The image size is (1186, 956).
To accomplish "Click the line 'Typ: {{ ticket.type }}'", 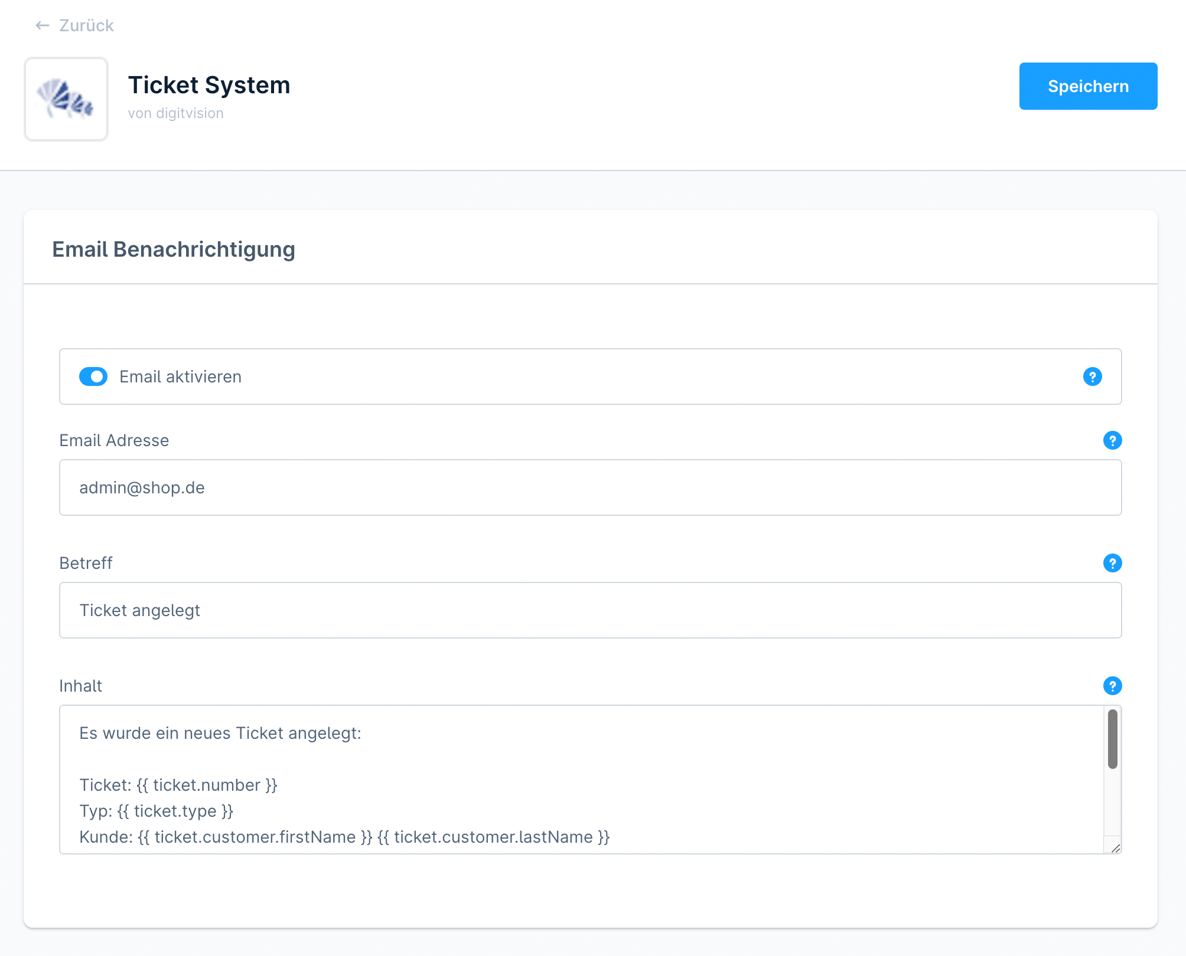I will pos(157,811).
